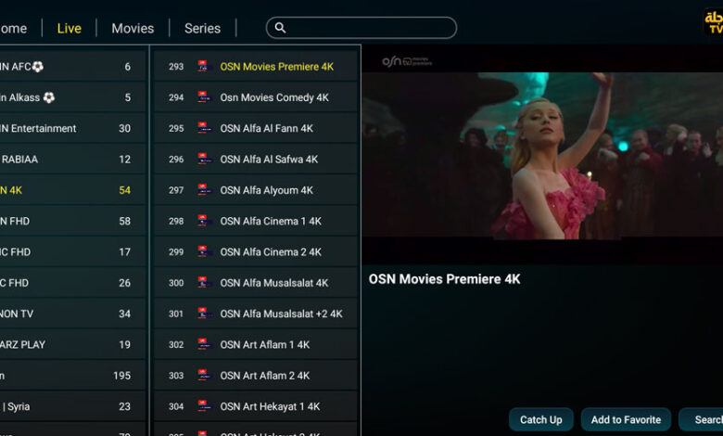
Task: Choose the Syria category with 23 channels
Action: [x=70, y=406]
